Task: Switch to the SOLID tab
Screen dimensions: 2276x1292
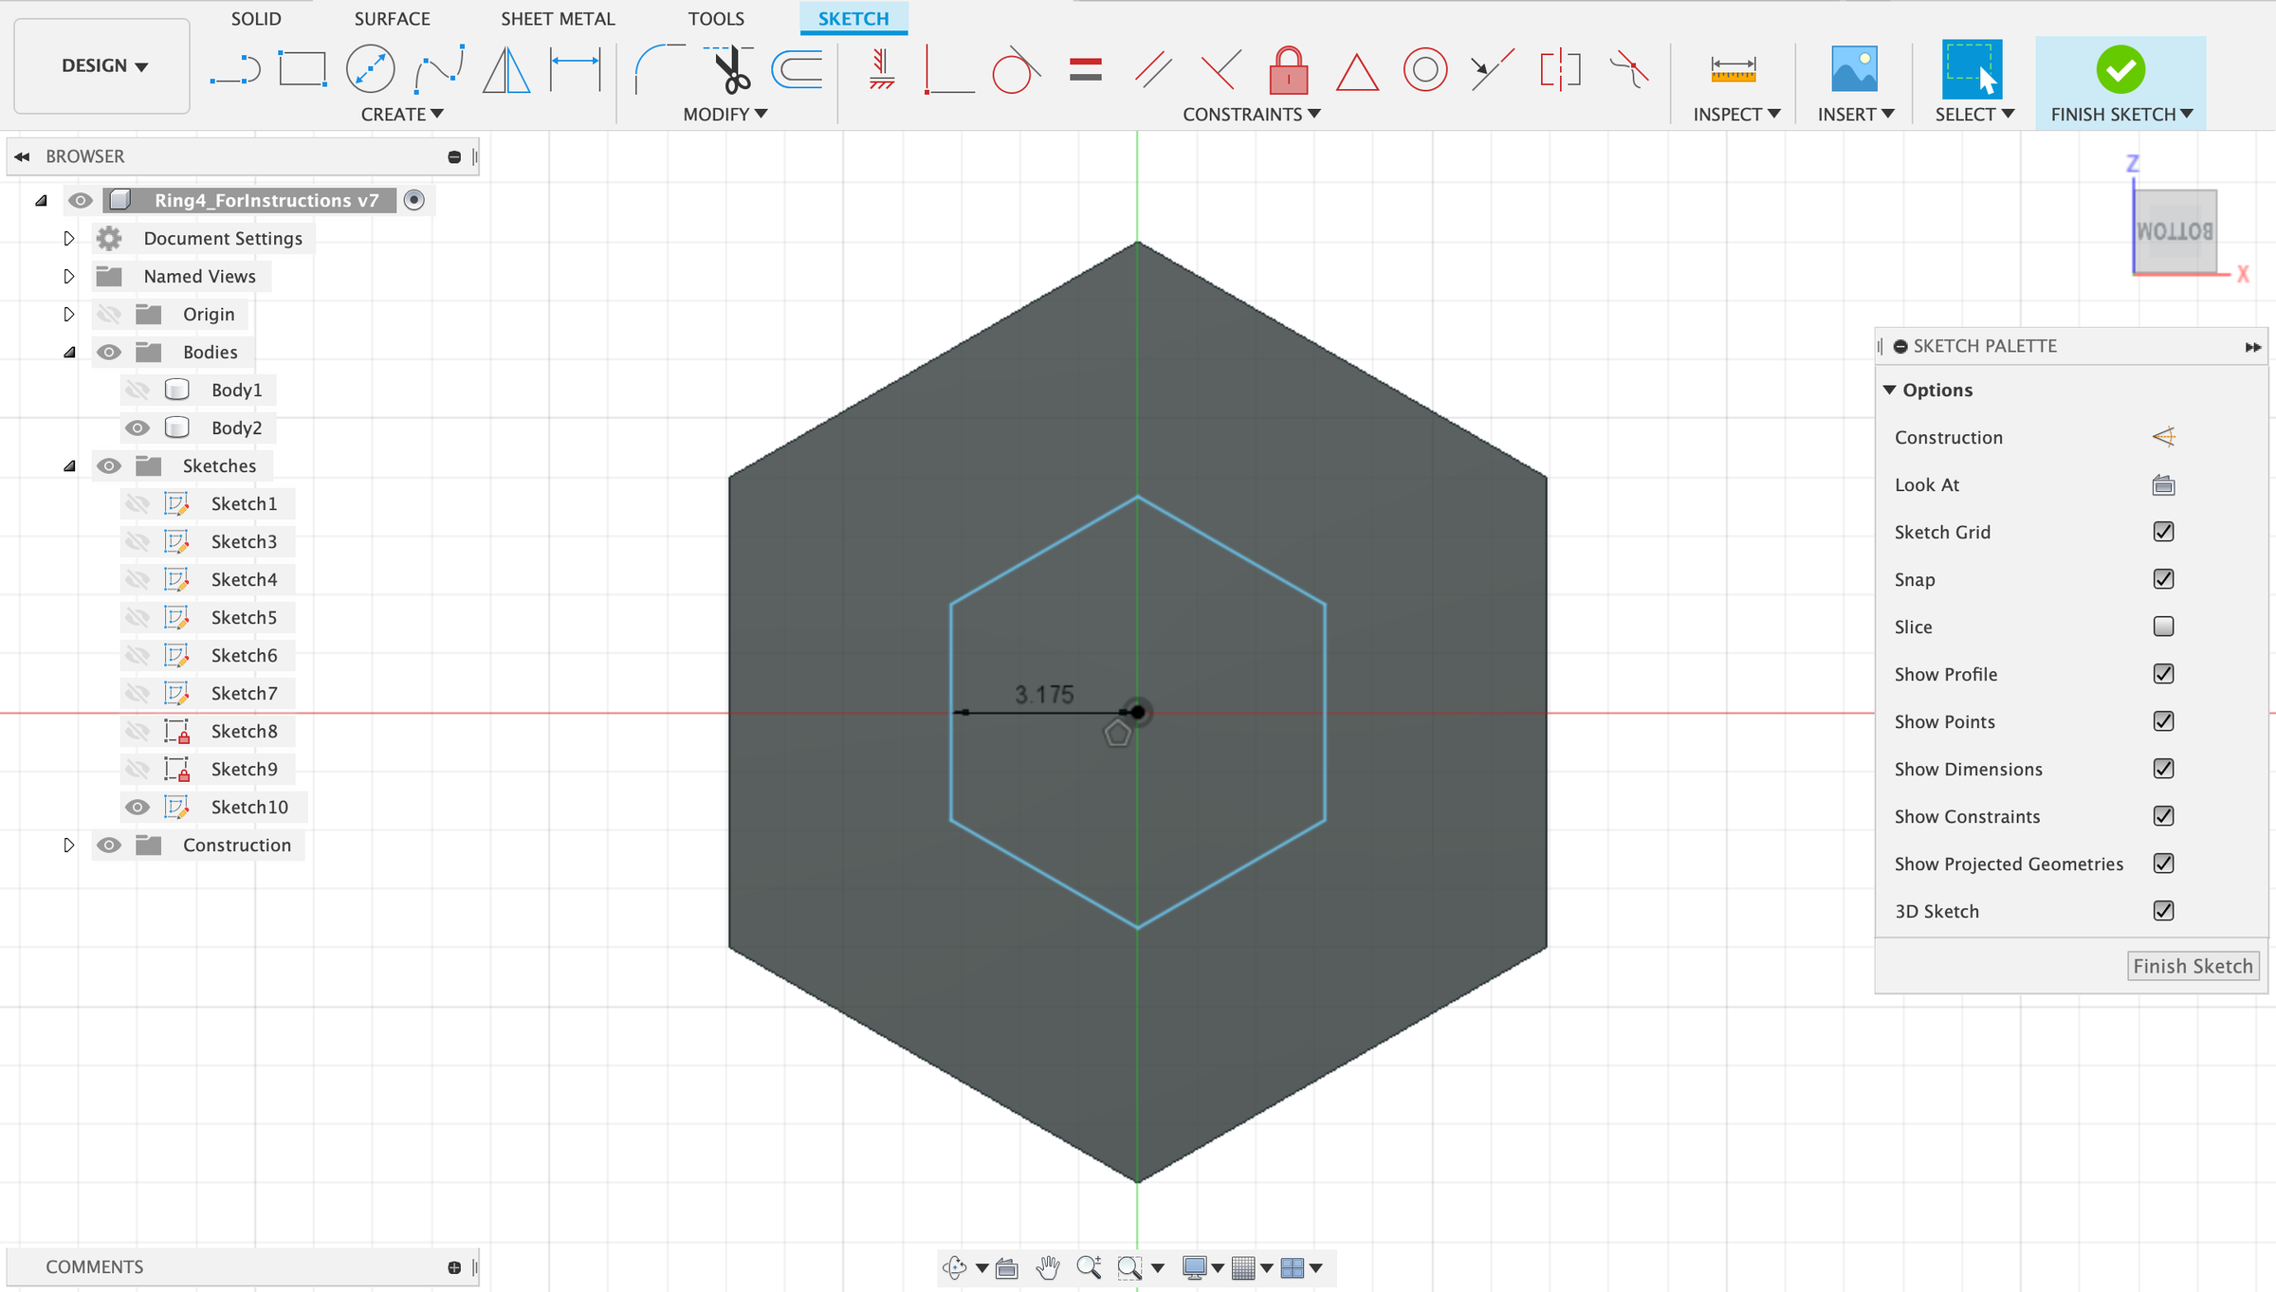Action: [x=255, y=18]
